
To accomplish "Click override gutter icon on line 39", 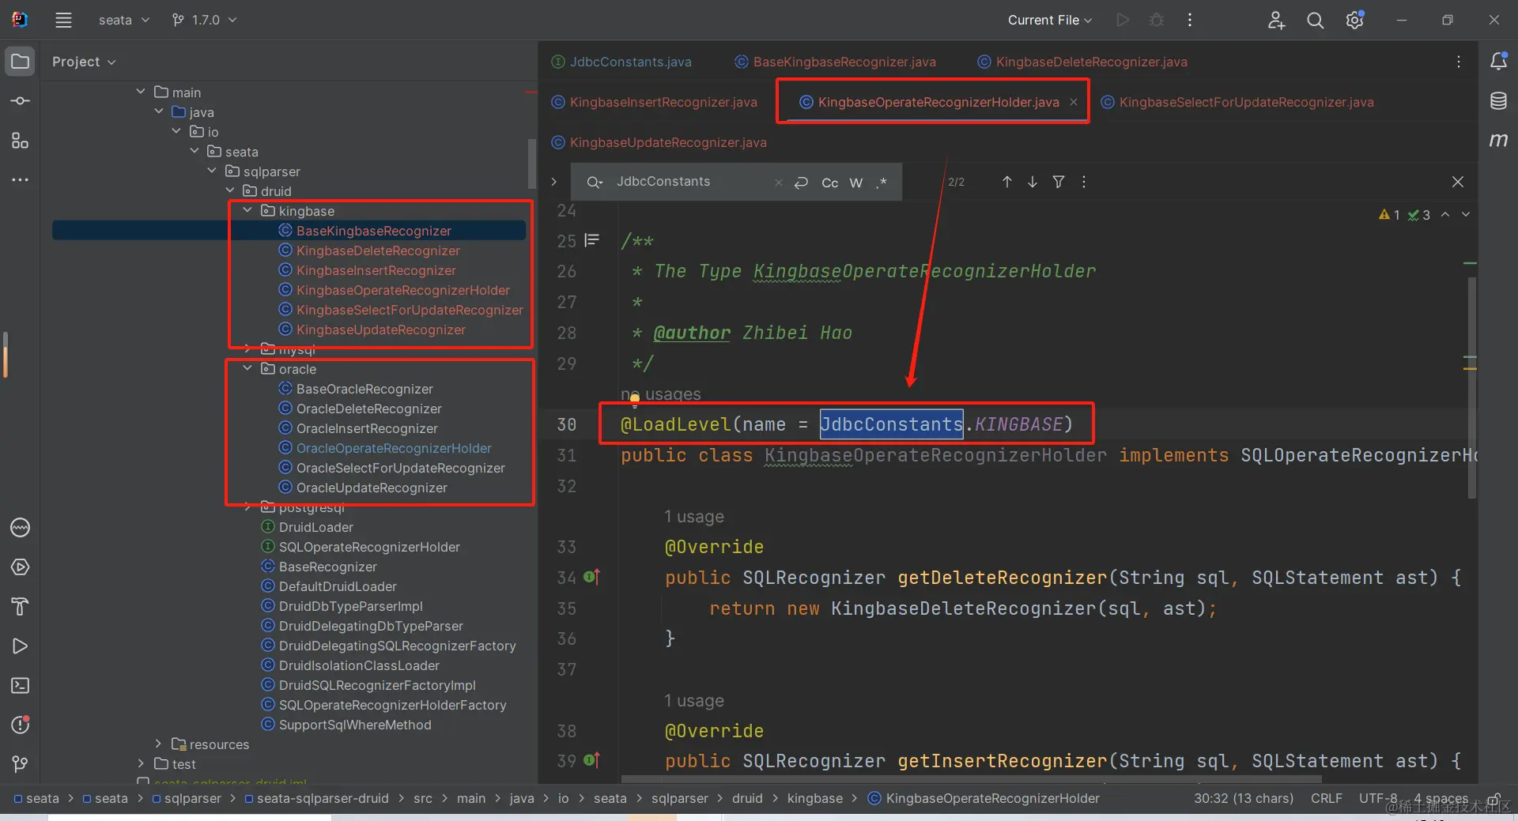I will point(591,761).
